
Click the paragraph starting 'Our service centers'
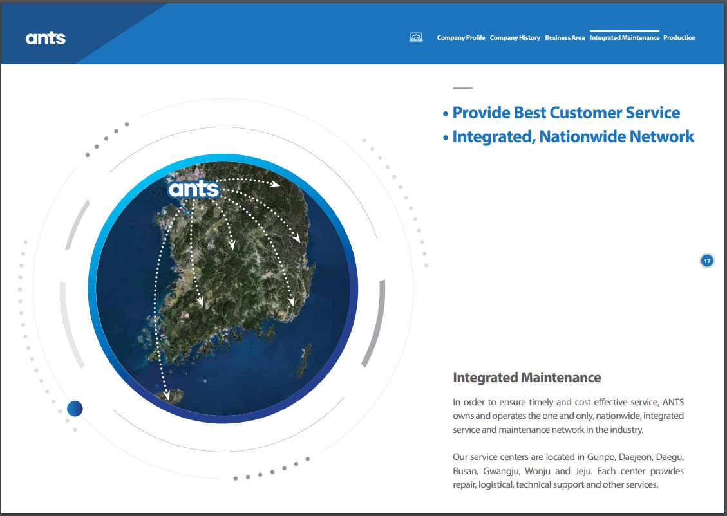point(568,470)
